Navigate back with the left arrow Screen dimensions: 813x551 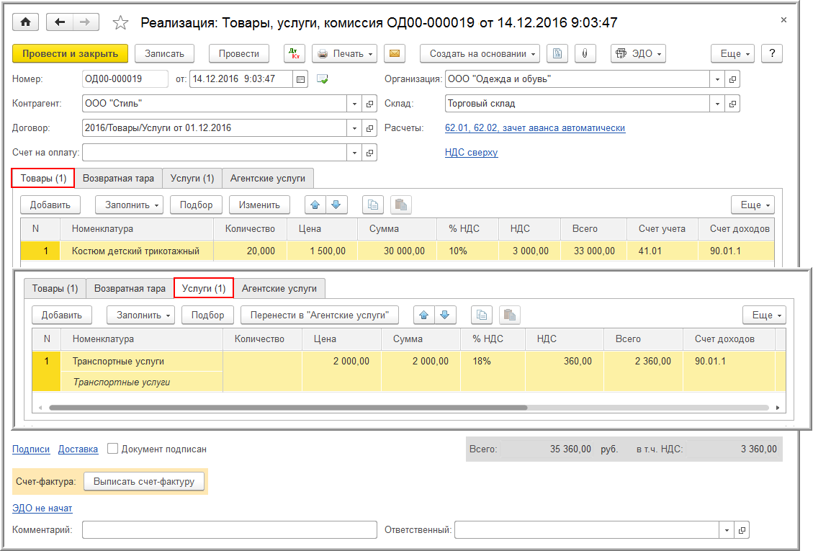tap(60, 22)
